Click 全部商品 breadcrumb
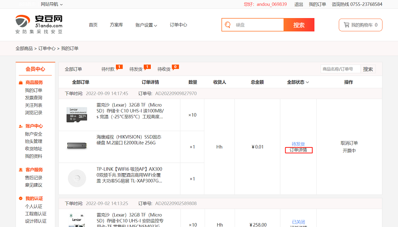Image resolution: width=398 pixels, height=227 pixels. click(x=24, y=49)
